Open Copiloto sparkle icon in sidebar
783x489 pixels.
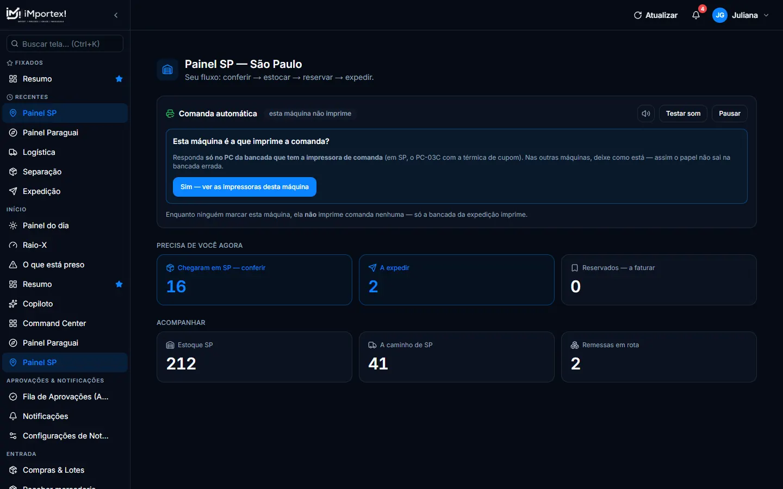click(13, 304)
